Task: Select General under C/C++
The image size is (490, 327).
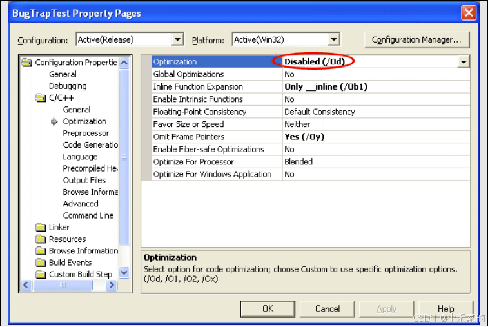Action: point(77,110)
